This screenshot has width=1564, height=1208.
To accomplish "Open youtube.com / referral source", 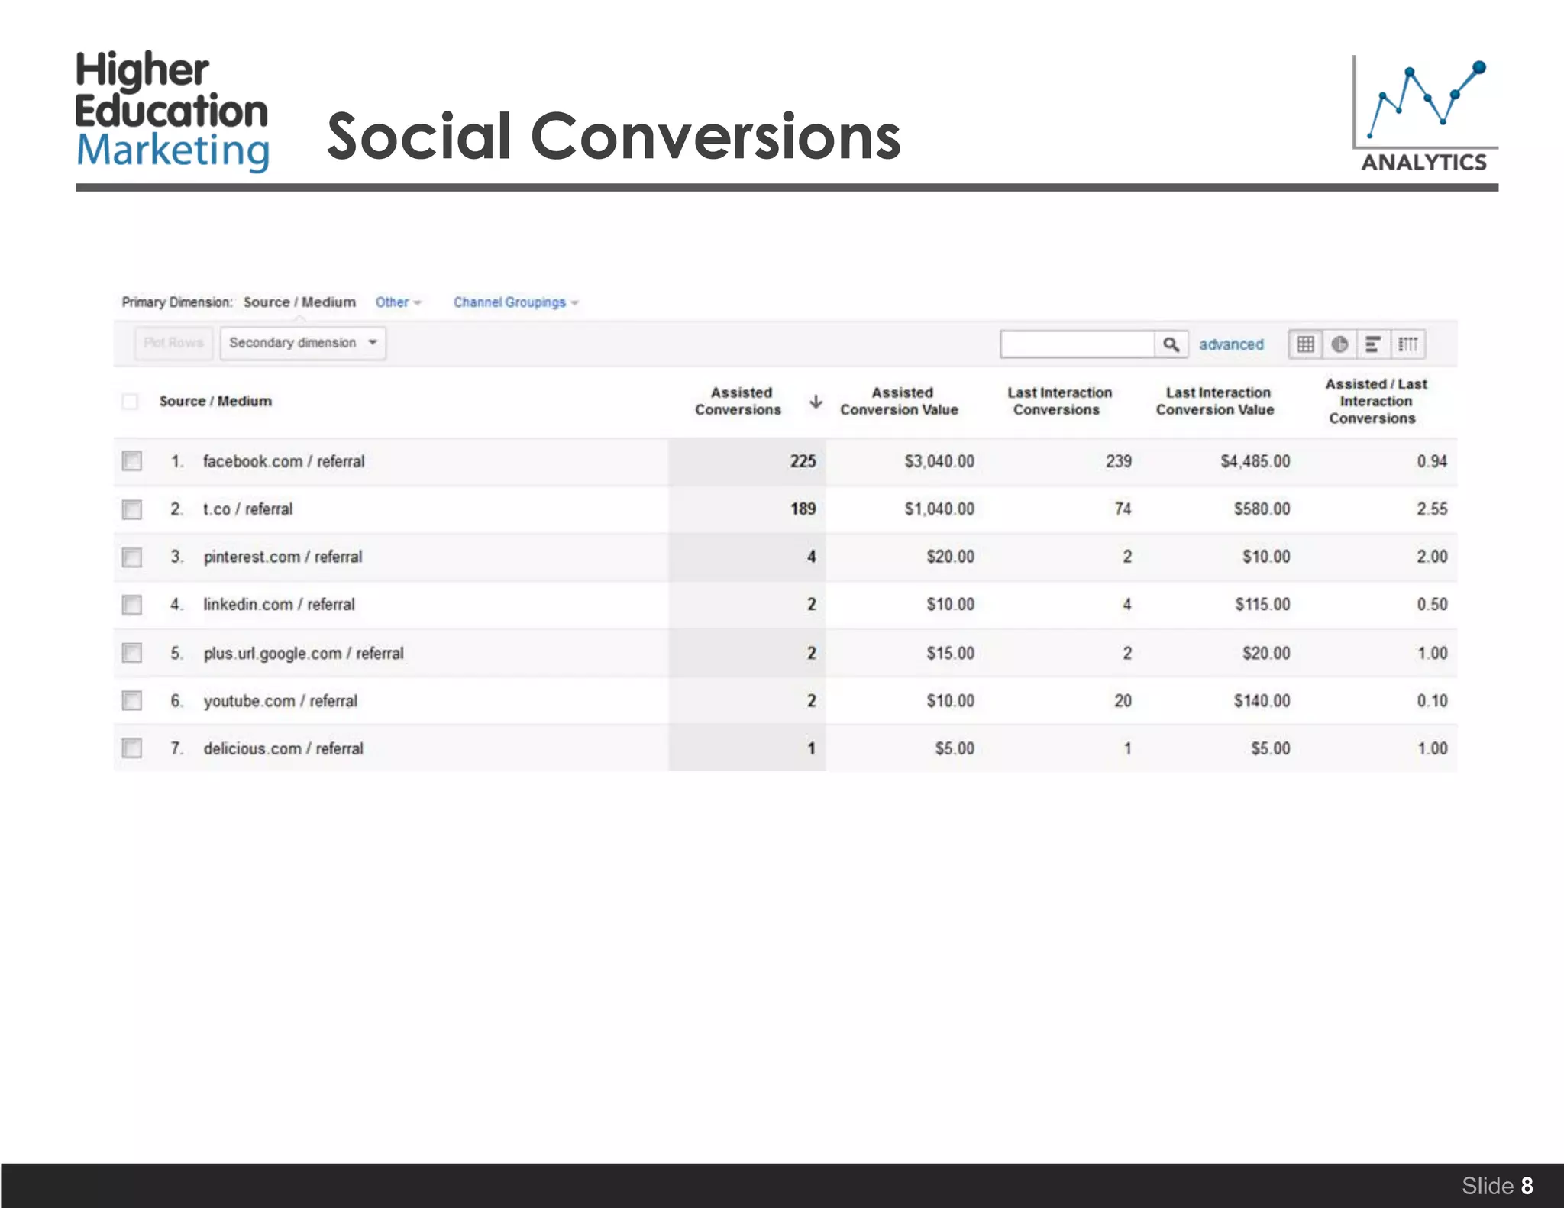I will coord(280,701).
